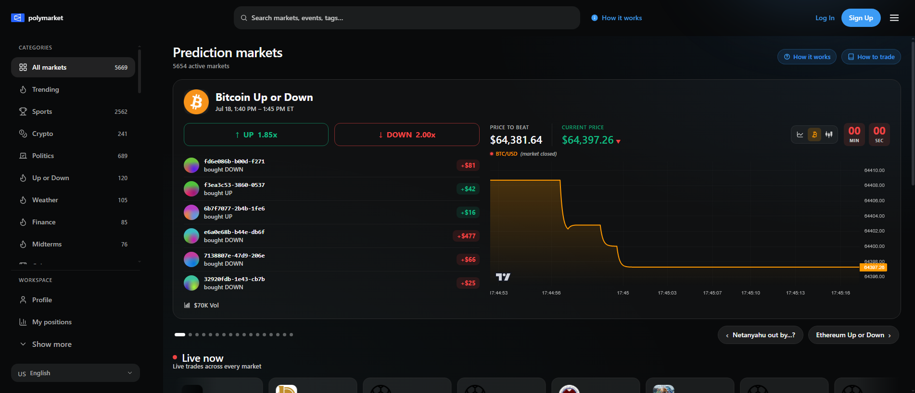915x393 pixels.
Task: Click the Profile person icon
Action: (23, 300)
